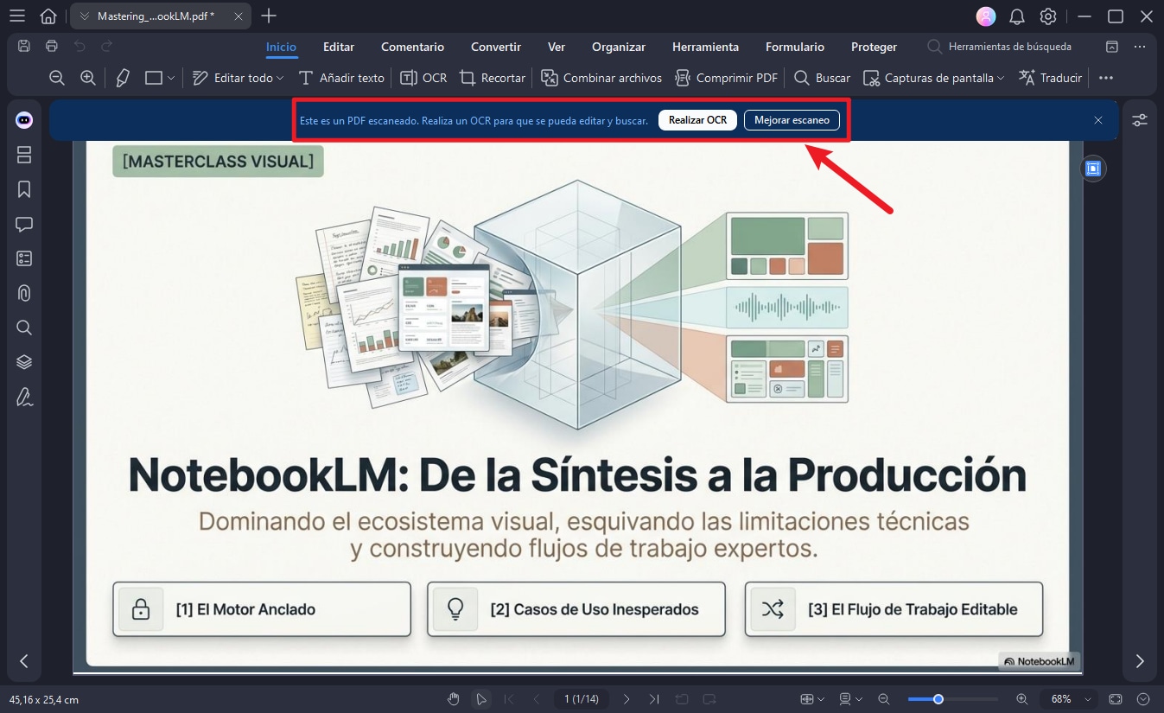Click the Mejorar escaneo button
The width and height of the screenshot is (1164, 713).
click(792, 120)
